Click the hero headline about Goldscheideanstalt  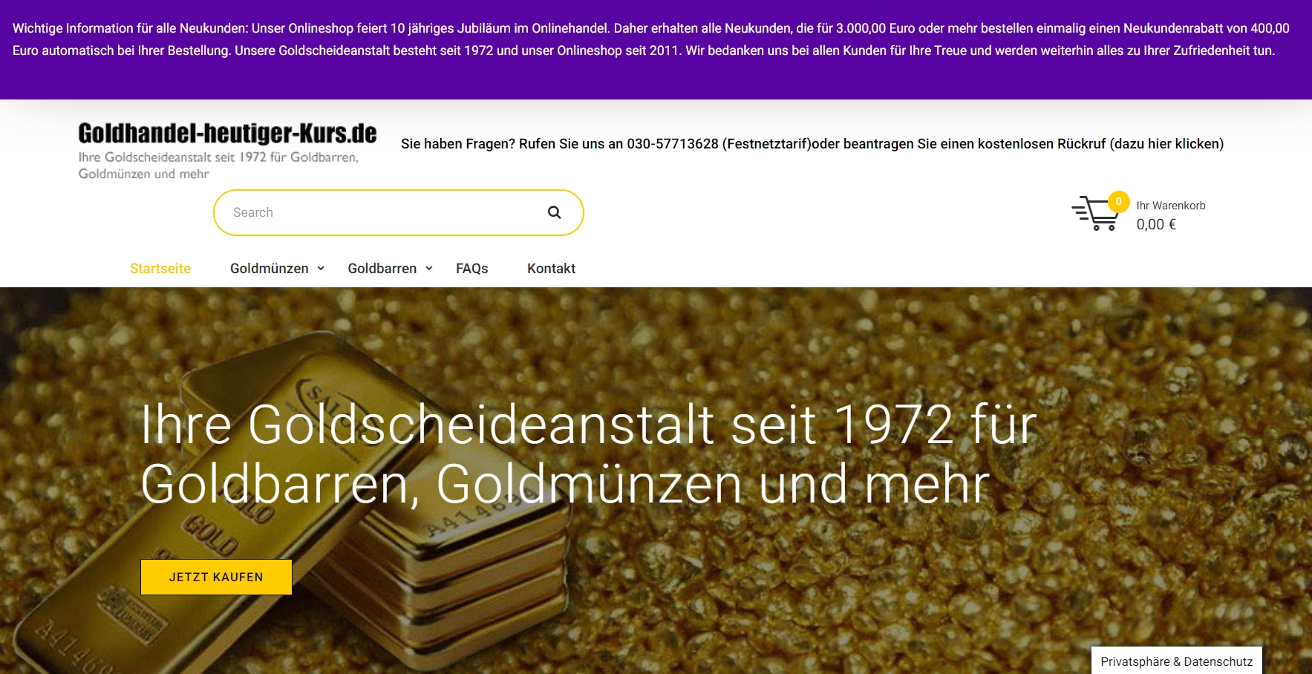pyautogui.click(x=589, y=454)
